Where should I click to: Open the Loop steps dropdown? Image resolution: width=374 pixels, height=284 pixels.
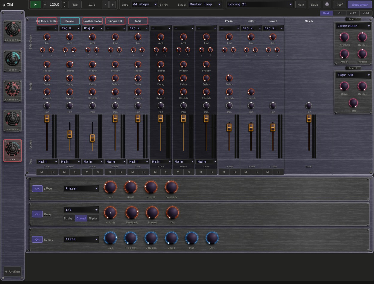click(145, 4)
